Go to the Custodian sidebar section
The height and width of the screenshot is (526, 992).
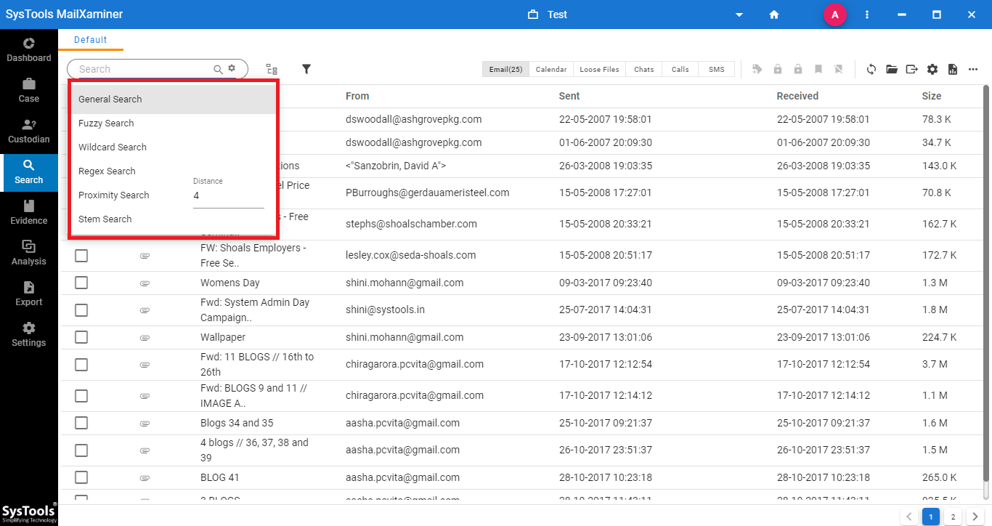(x=29, y=131)
